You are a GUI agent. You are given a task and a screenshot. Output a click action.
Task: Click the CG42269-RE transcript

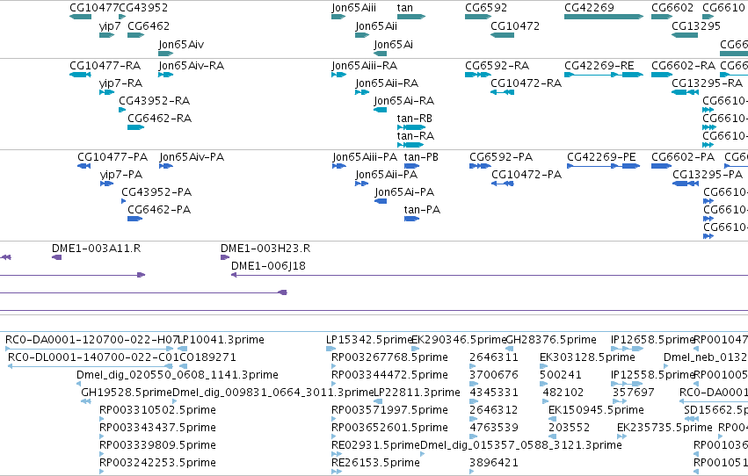point(604,75)
